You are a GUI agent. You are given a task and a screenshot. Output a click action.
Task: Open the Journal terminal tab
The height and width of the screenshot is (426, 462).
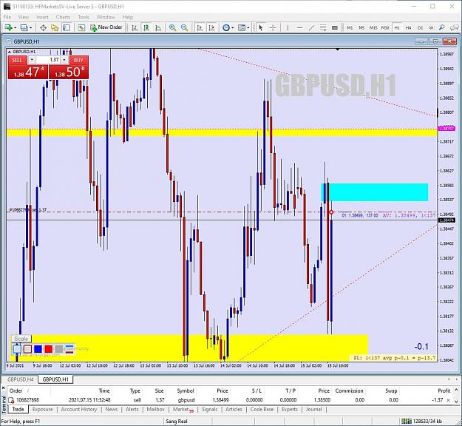[313, 409]
